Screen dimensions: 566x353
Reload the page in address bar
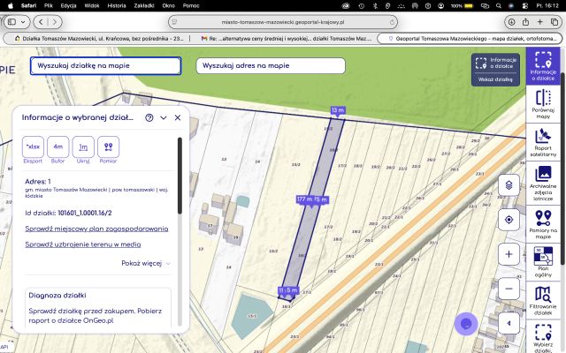(392, 22)
